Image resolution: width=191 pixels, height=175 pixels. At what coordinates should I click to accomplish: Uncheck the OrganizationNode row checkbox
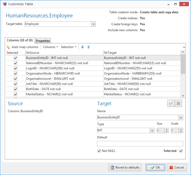(x=16, y=73)
